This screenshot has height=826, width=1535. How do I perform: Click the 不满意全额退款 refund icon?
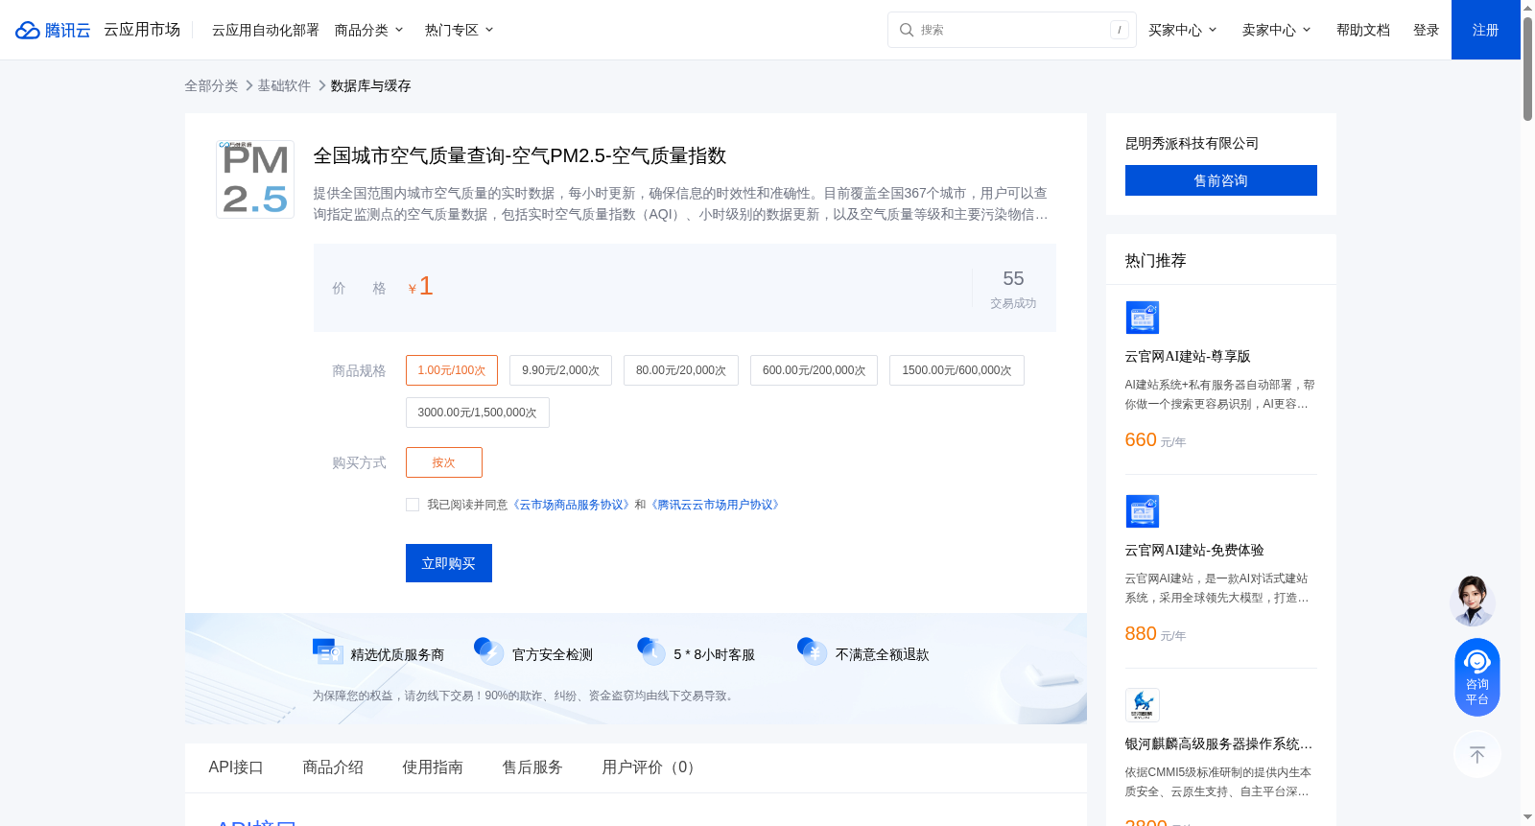click(x=812, y=651)
